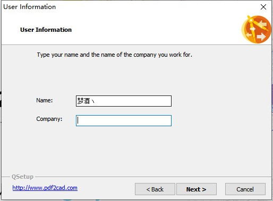
Task: Click the Company: label
Action: tap(49, 119)
